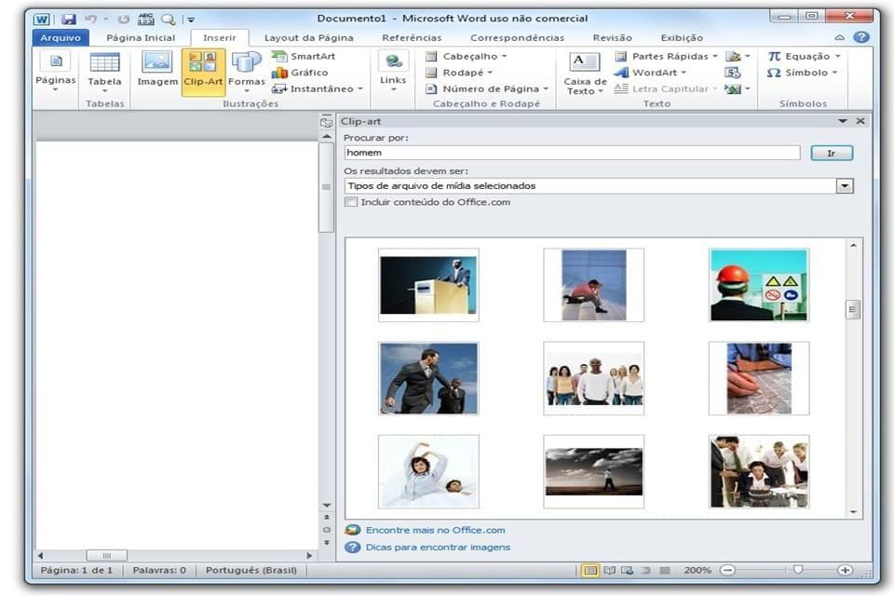The height and width of the screenshot is (596, 894).
Task: Switch to Draft view in status bar
Action: click(x=665, y=570)
